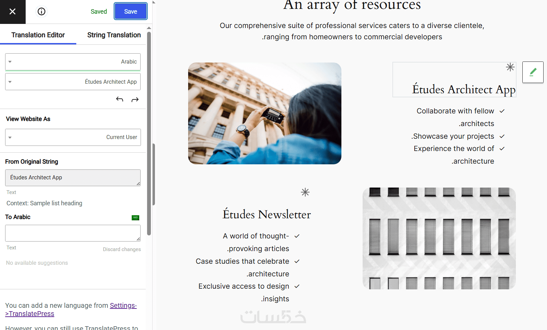The height and width of the screenshot is (330, 547).
Task: Click the asterisk icon above Études Architect App
Action: pos(510,67)
